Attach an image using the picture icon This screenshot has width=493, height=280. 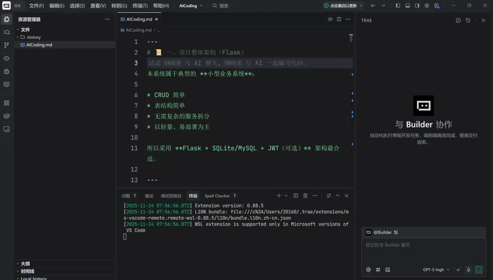(388, 269)
